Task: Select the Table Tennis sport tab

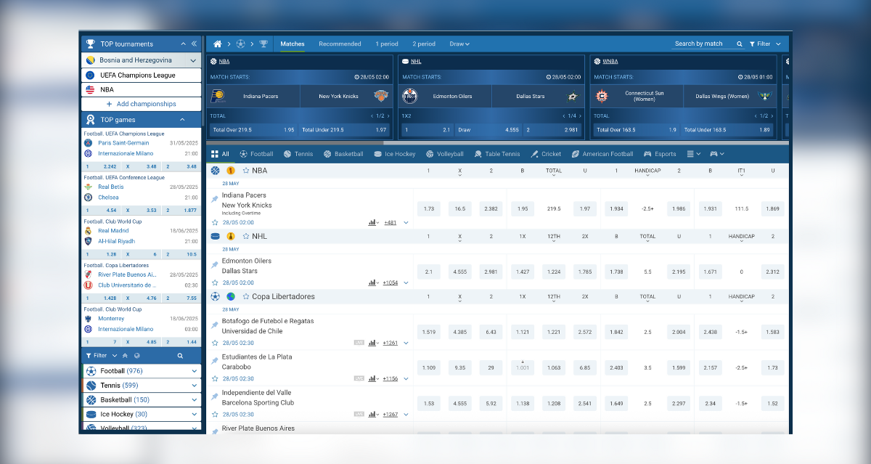Action: (x=497, y=154)
